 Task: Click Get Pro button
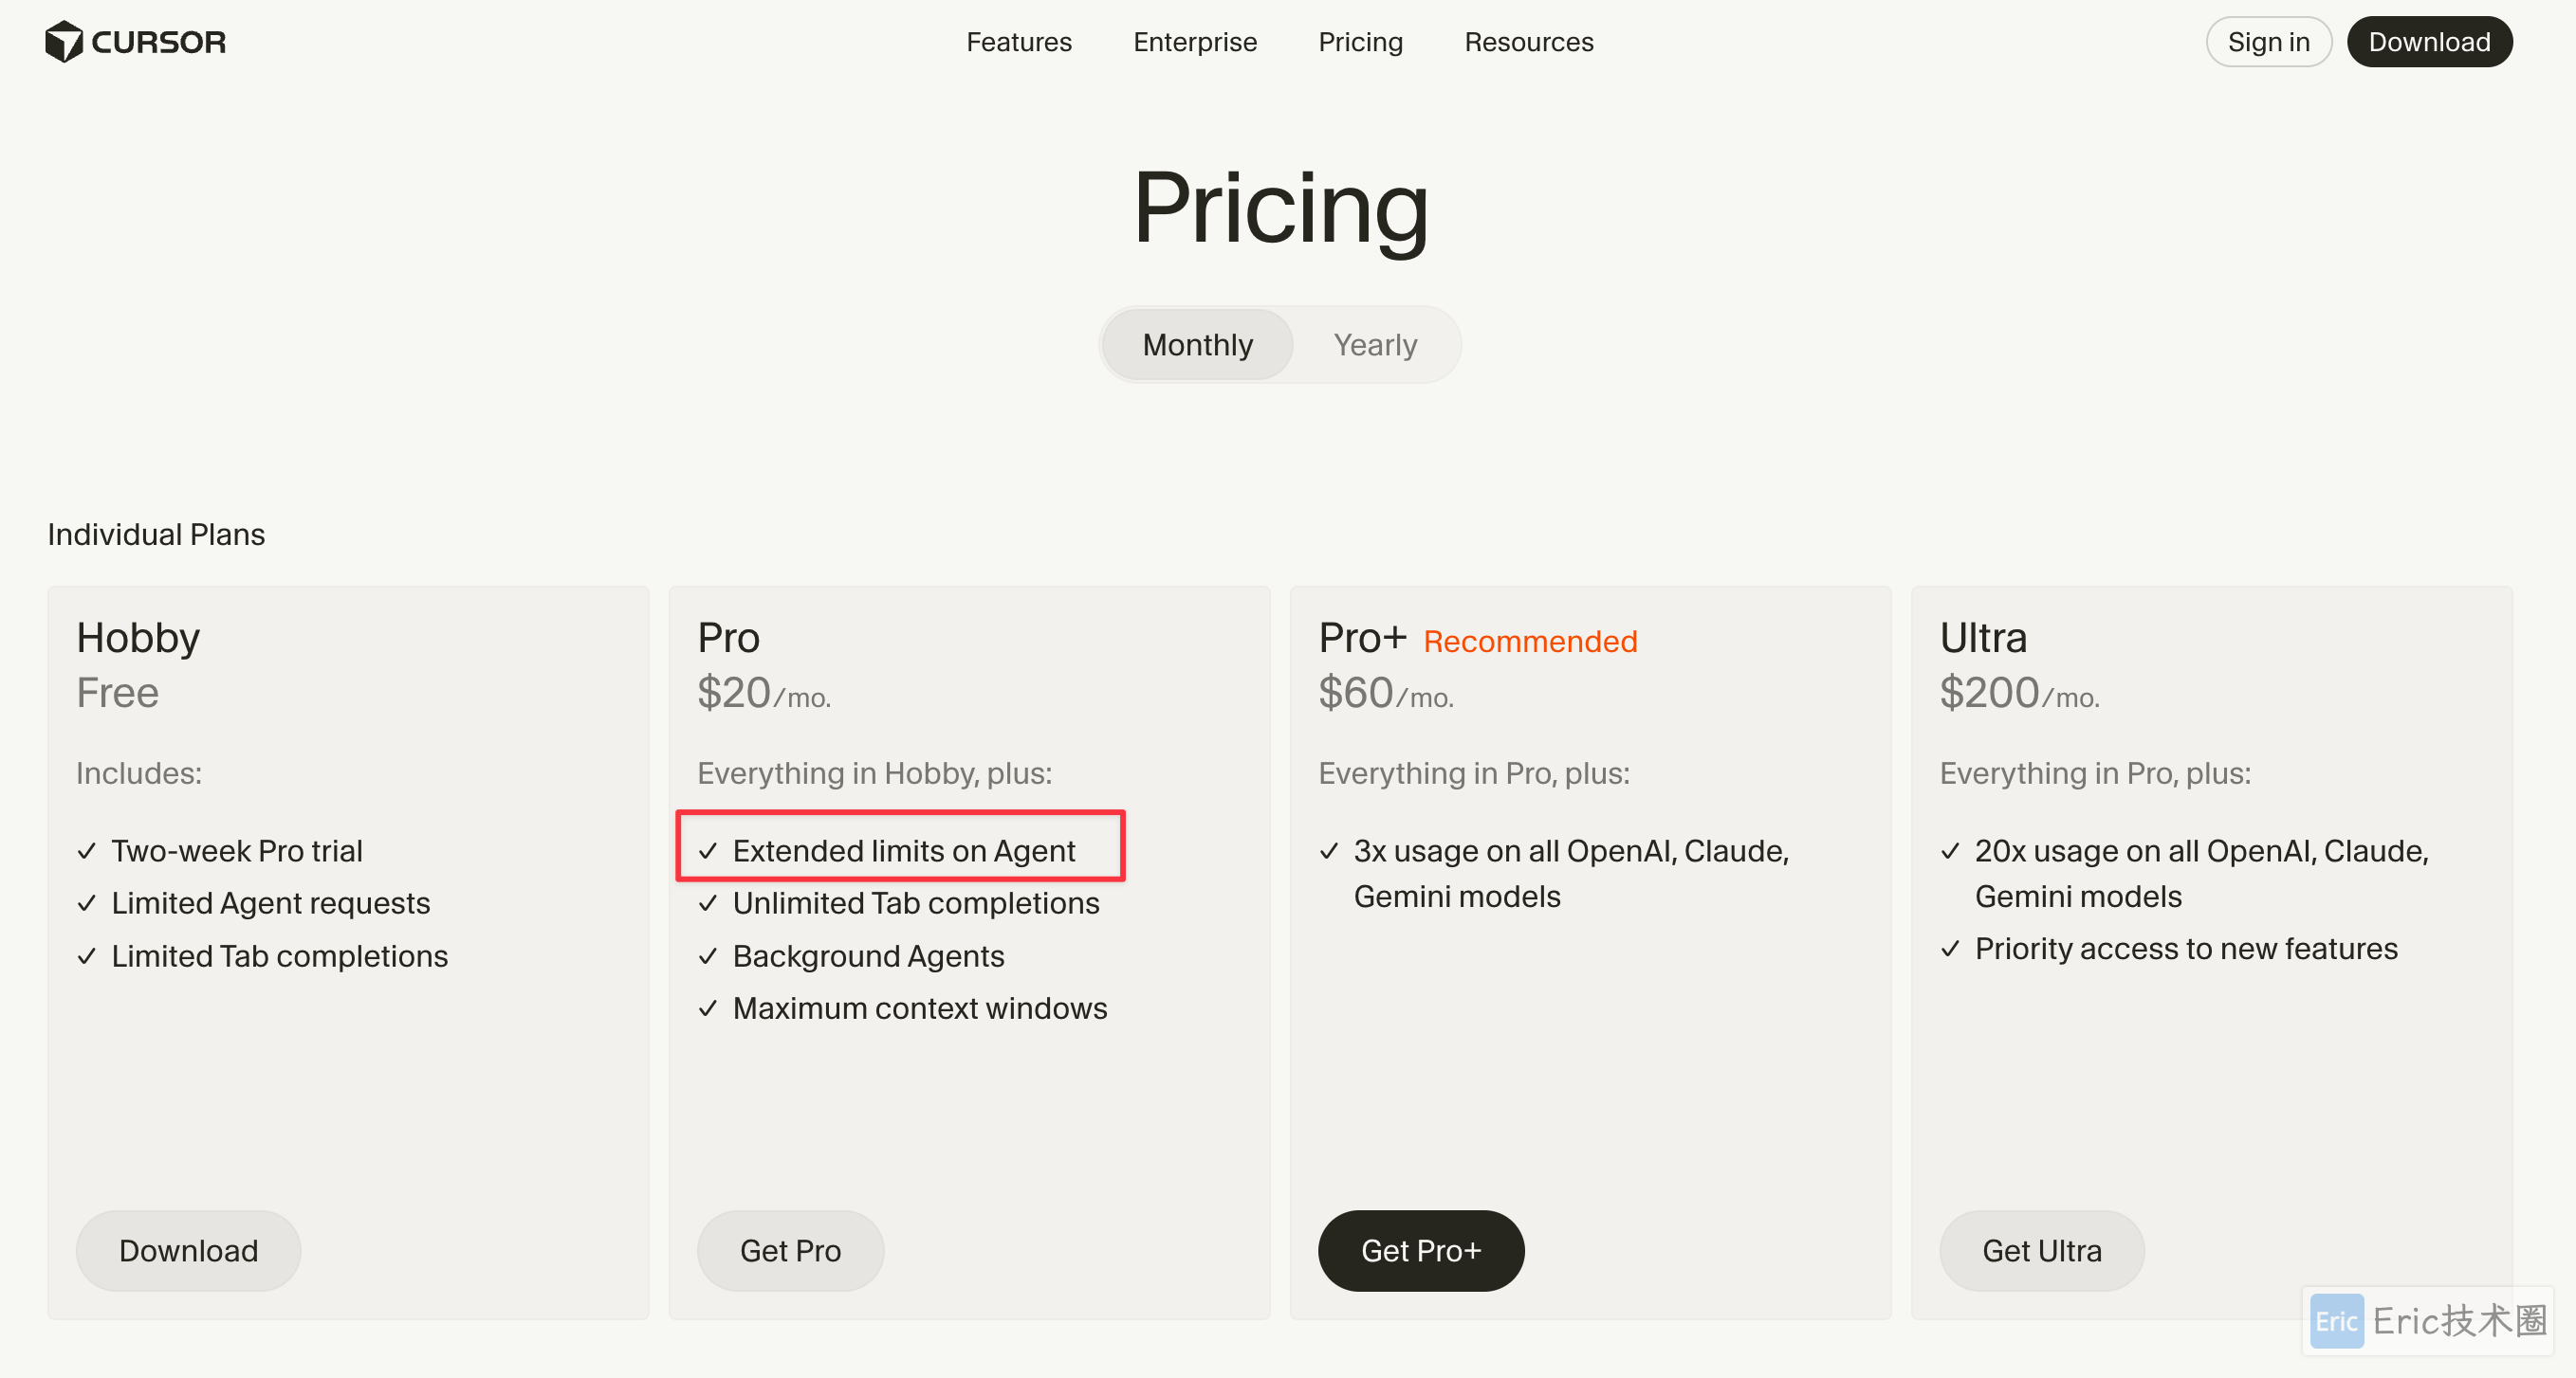(789, 1250)
